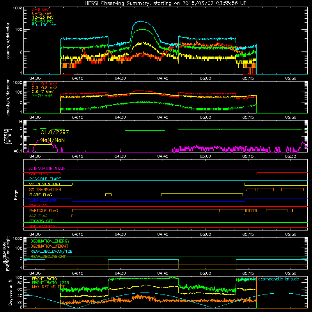This screenshot has height=312, width=312.
Task: Click the 04:15 tick label under the MeV panel
Action: click(78, 117)
